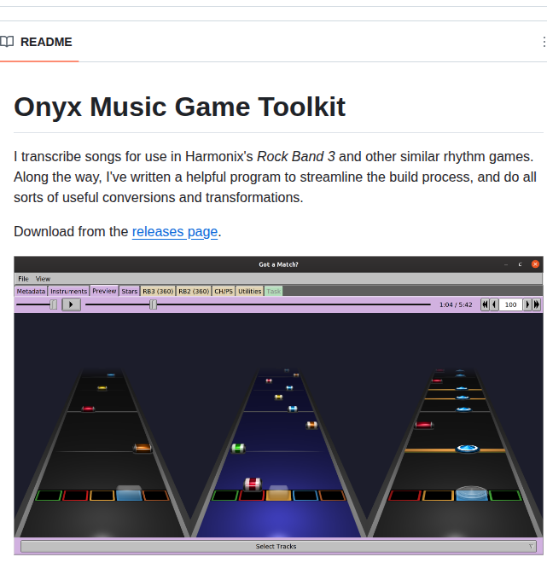This screenshot has width=547, height=586.
Task: Click the play button in preview
Action: click(x=71, y=305)
